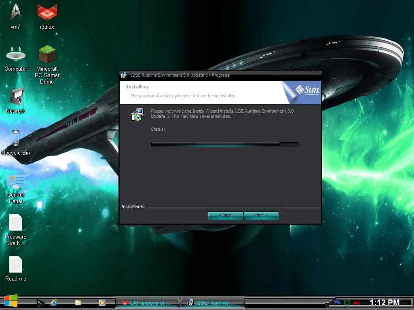
Task: Click the arrow icon in taskbar quick launch
Action: click(40, 303)
